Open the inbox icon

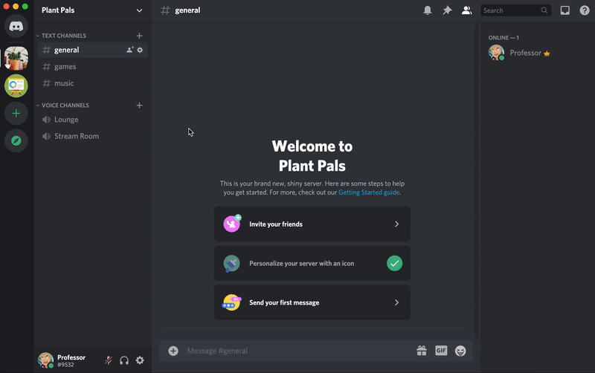(565, 10)
